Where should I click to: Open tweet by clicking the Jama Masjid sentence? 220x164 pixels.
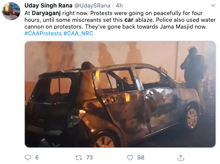pos(146,27)
